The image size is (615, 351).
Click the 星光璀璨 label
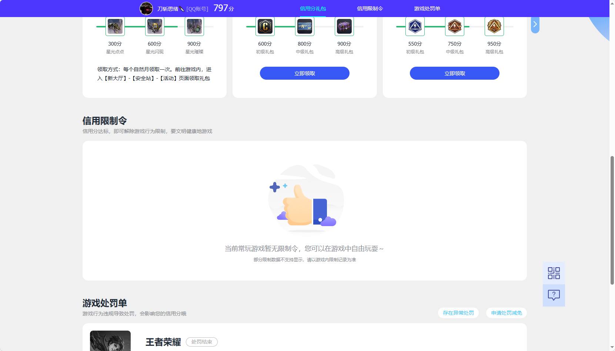(x=194, y=52)
